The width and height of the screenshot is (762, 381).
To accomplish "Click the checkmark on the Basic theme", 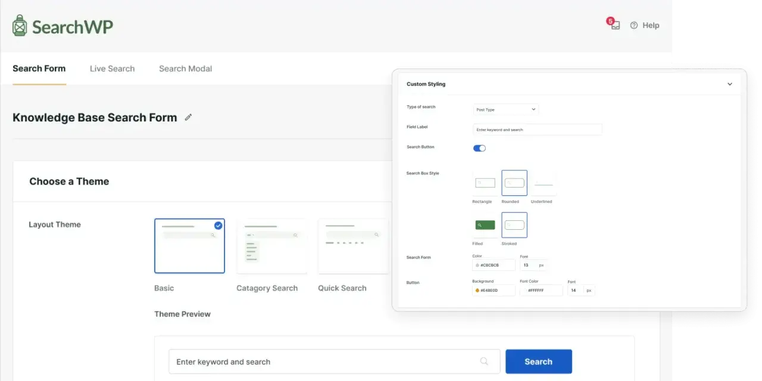I will (218, 225).
